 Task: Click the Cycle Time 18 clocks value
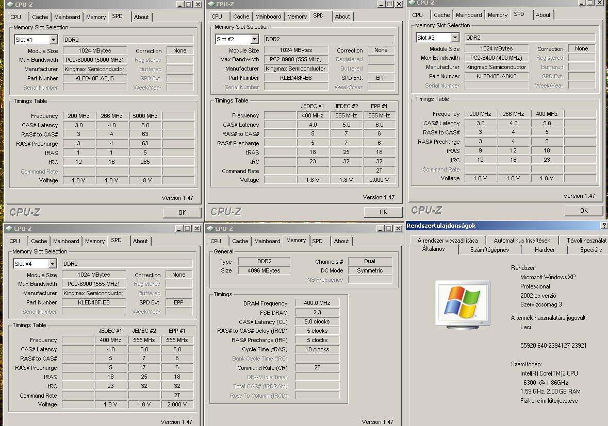pos(317,350)
